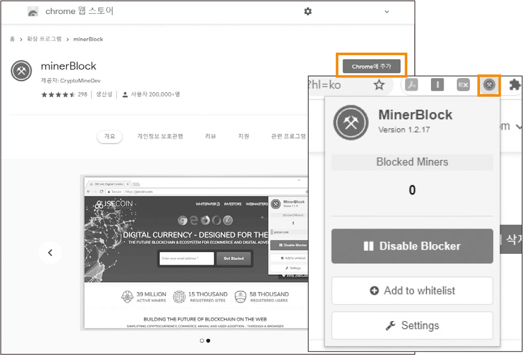Viewport: 523px width, 355px height.
Task: Click the PDF extension icon in toolbar
Action: point(411,85)
